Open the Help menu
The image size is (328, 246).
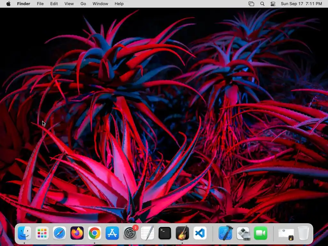coord(119,4)
